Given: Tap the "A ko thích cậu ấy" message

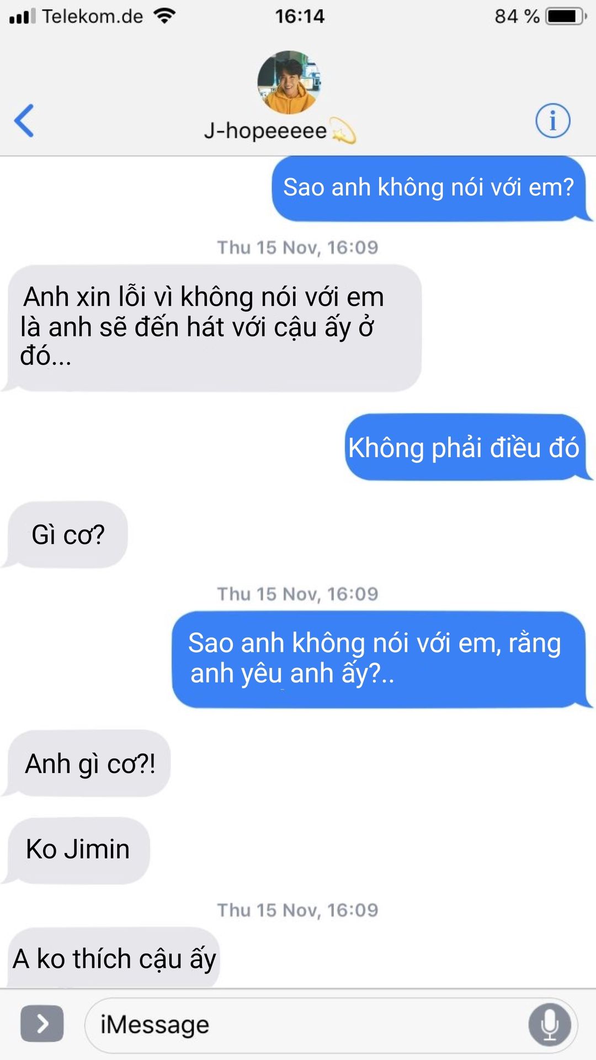Looking at the screenshot, I should point(113,958).
